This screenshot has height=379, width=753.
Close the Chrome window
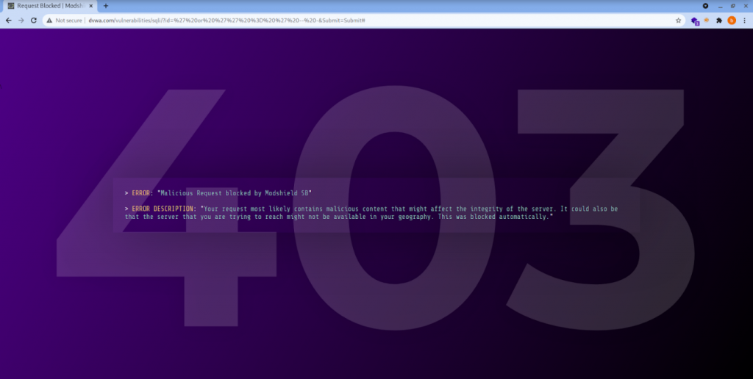746,6
